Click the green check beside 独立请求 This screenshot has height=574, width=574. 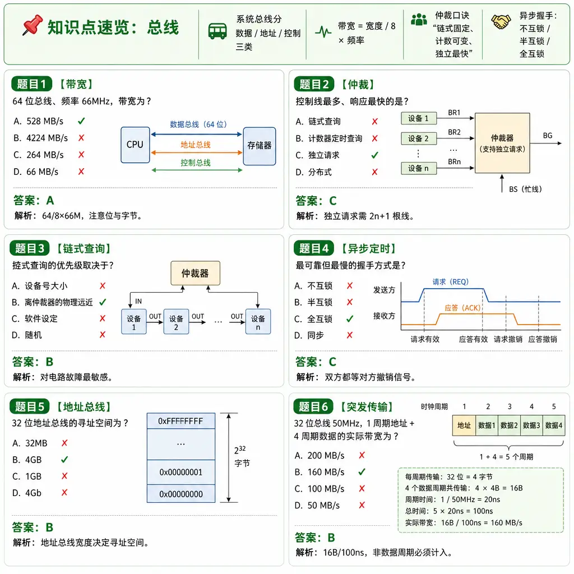click(375, 155)
